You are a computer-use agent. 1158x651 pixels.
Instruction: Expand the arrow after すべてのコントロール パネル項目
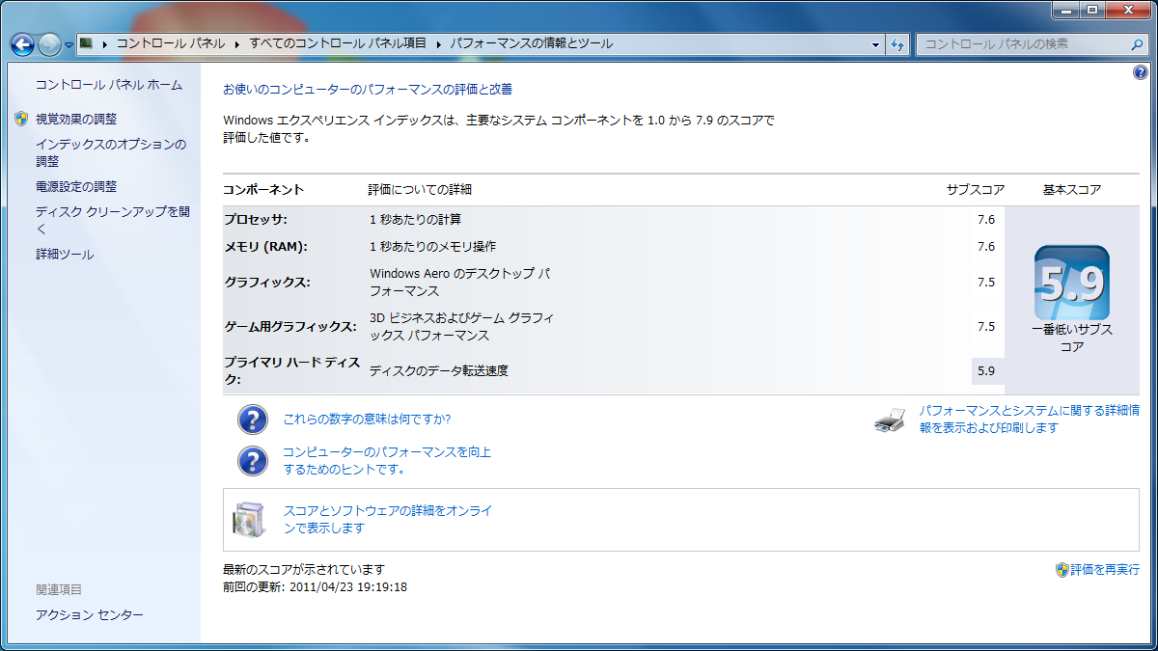point(439,44)
